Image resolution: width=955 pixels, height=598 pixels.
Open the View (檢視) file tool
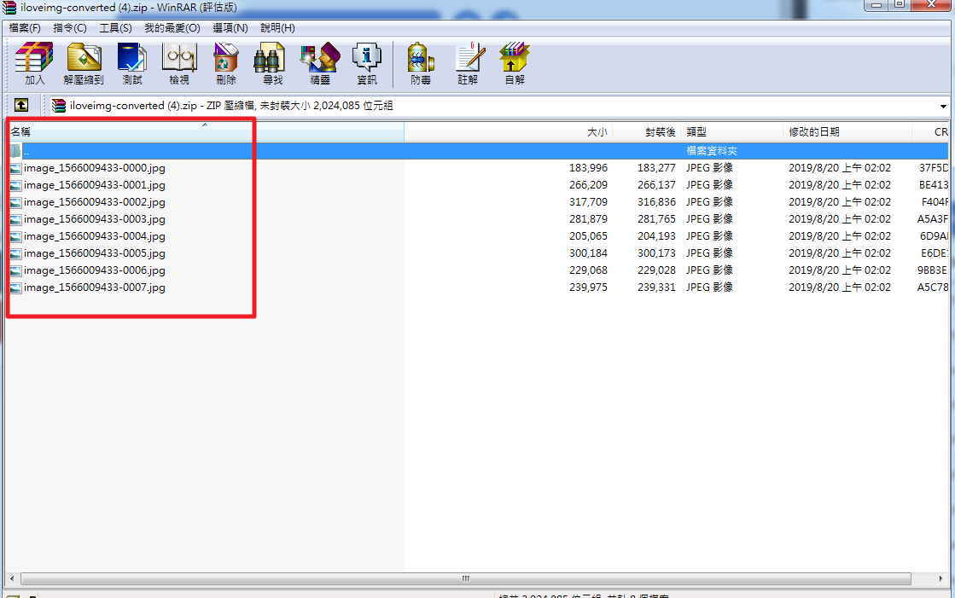point(179,63)
